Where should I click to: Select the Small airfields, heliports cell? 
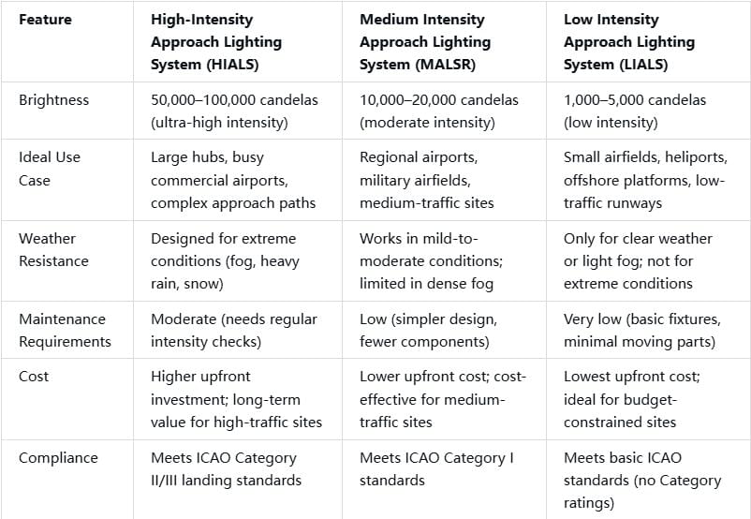pyautogui.click(x=645, y=180)
